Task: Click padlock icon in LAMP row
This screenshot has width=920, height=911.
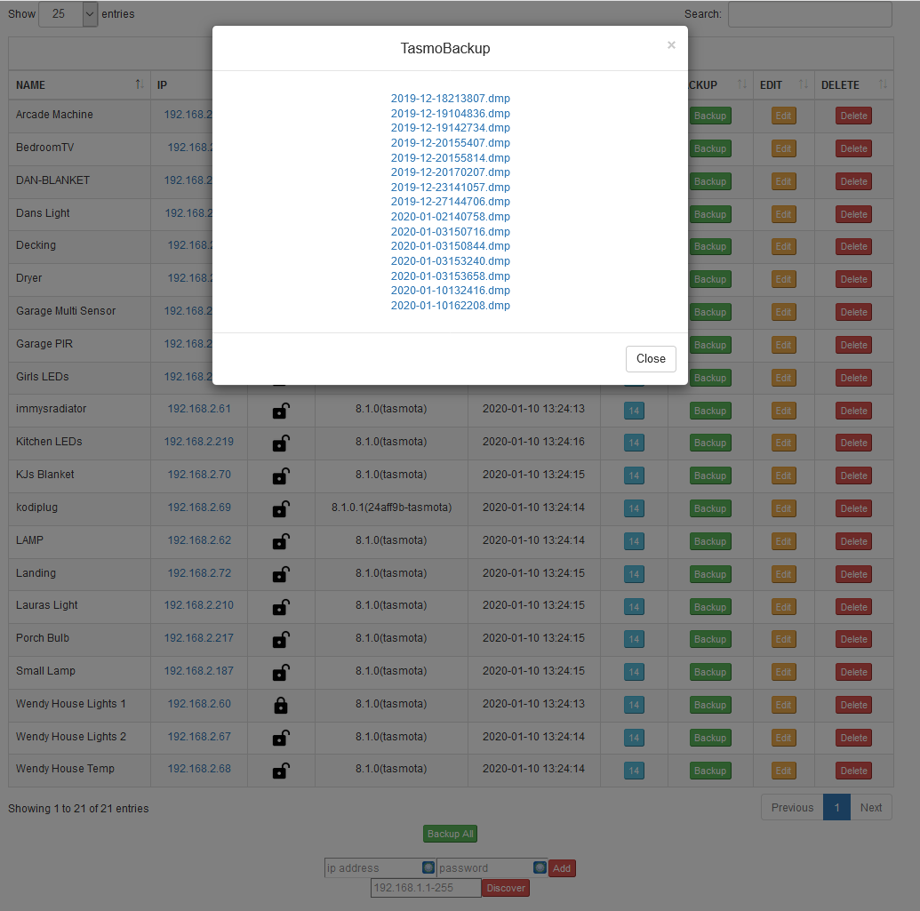Action: pos(281,541)
